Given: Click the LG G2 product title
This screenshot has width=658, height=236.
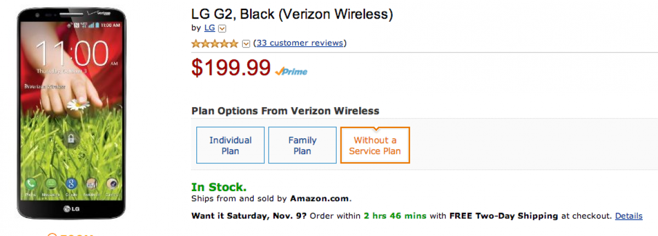Looking at the screenshot, I should (x=292, y=14).
